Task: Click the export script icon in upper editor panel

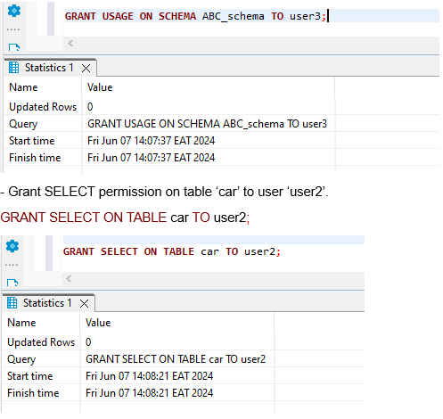Action: coord(14,47)
